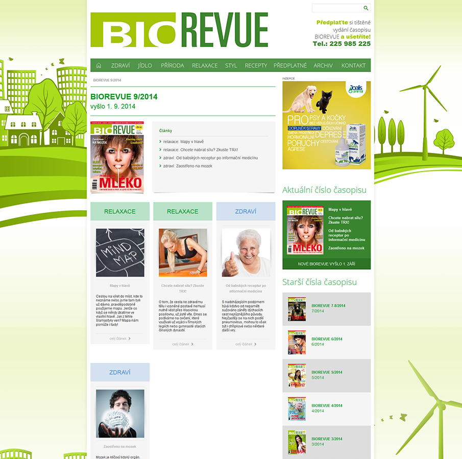This screenshot has height=459, width=462.
Task: Open the KONTAKT menu item
Action: [353, 65]
